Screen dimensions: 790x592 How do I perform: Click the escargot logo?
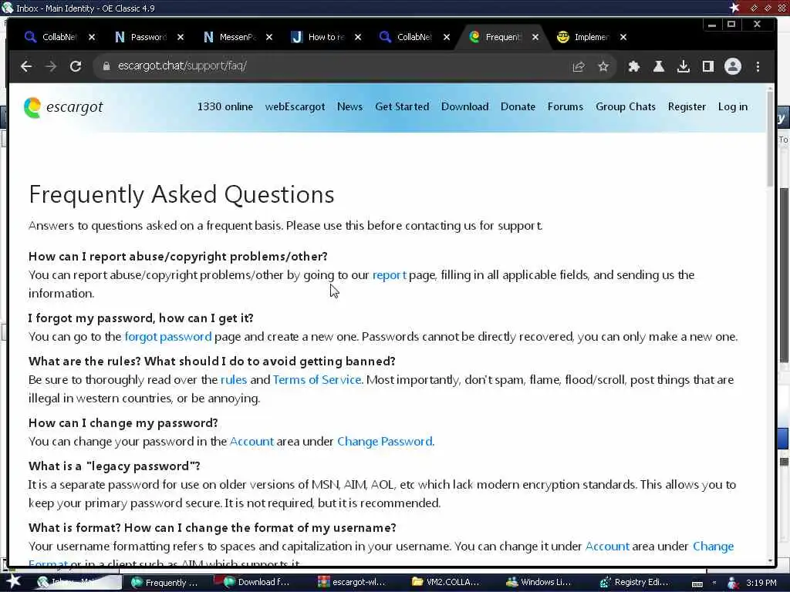pos(63,107)
